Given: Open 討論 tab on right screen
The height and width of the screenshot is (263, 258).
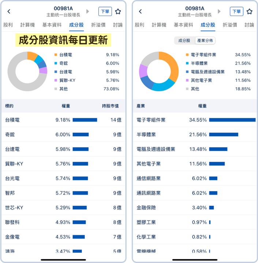Looking at the screenshot, I should tap(249, 25).
